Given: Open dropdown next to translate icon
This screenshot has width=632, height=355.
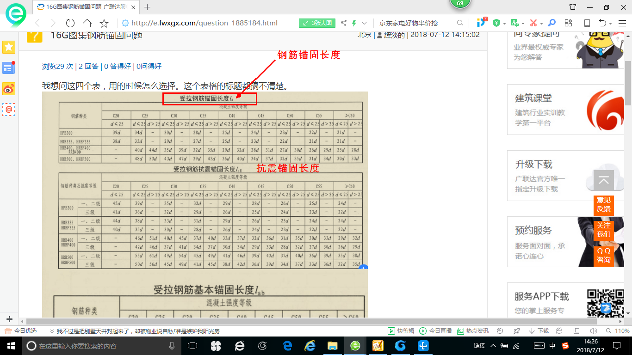Looking at the screenshot, I should point(523,24).
